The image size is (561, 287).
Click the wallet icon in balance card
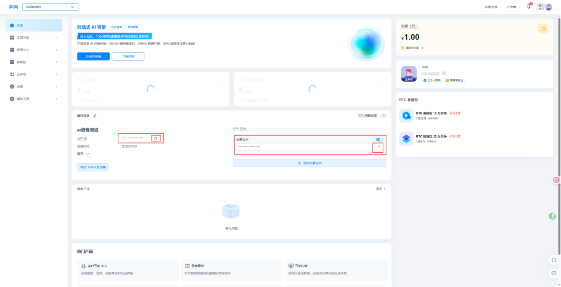click(x=543, y=29)
